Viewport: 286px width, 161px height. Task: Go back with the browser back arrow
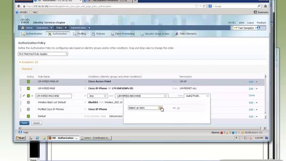click(19, 6)
